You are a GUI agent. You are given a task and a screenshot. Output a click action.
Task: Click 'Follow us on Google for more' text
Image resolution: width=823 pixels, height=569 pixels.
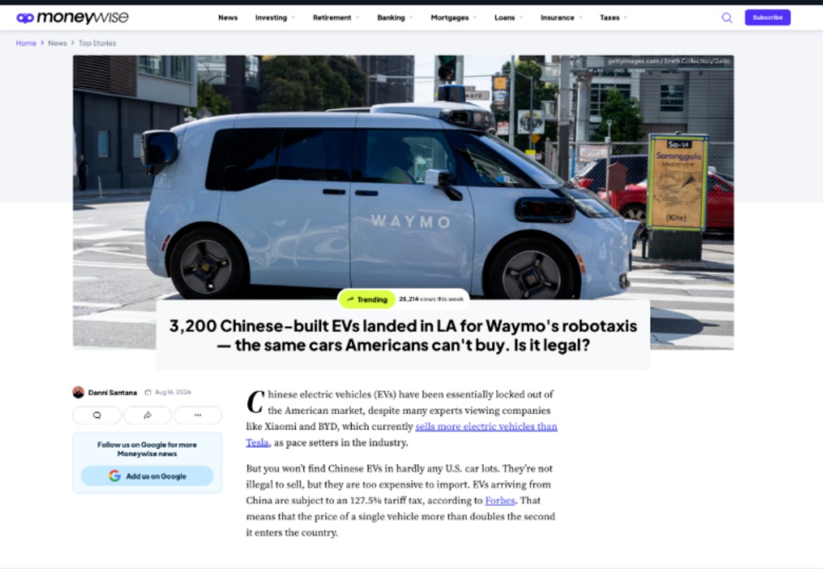coord(147,445)
